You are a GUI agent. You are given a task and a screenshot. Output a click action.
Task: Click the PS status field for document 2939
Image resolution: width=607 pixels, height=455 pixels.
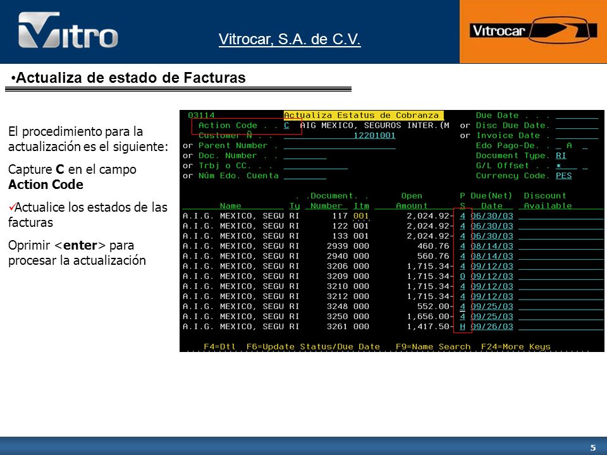pos(463,246)
